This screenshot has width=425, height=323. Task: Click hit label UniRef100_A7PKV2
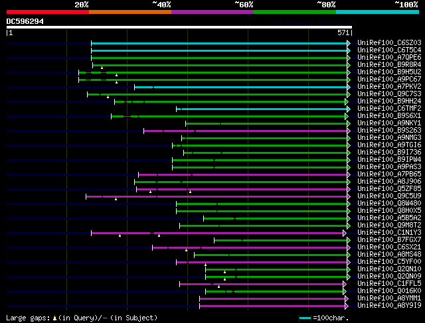pyautogui.click(x=389, y=86)
